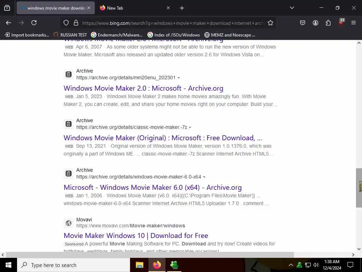The width and height of the screenshot is (362, 272).
Task: Open Firefox application hamburger menu
Action: (x=354, y=23)
